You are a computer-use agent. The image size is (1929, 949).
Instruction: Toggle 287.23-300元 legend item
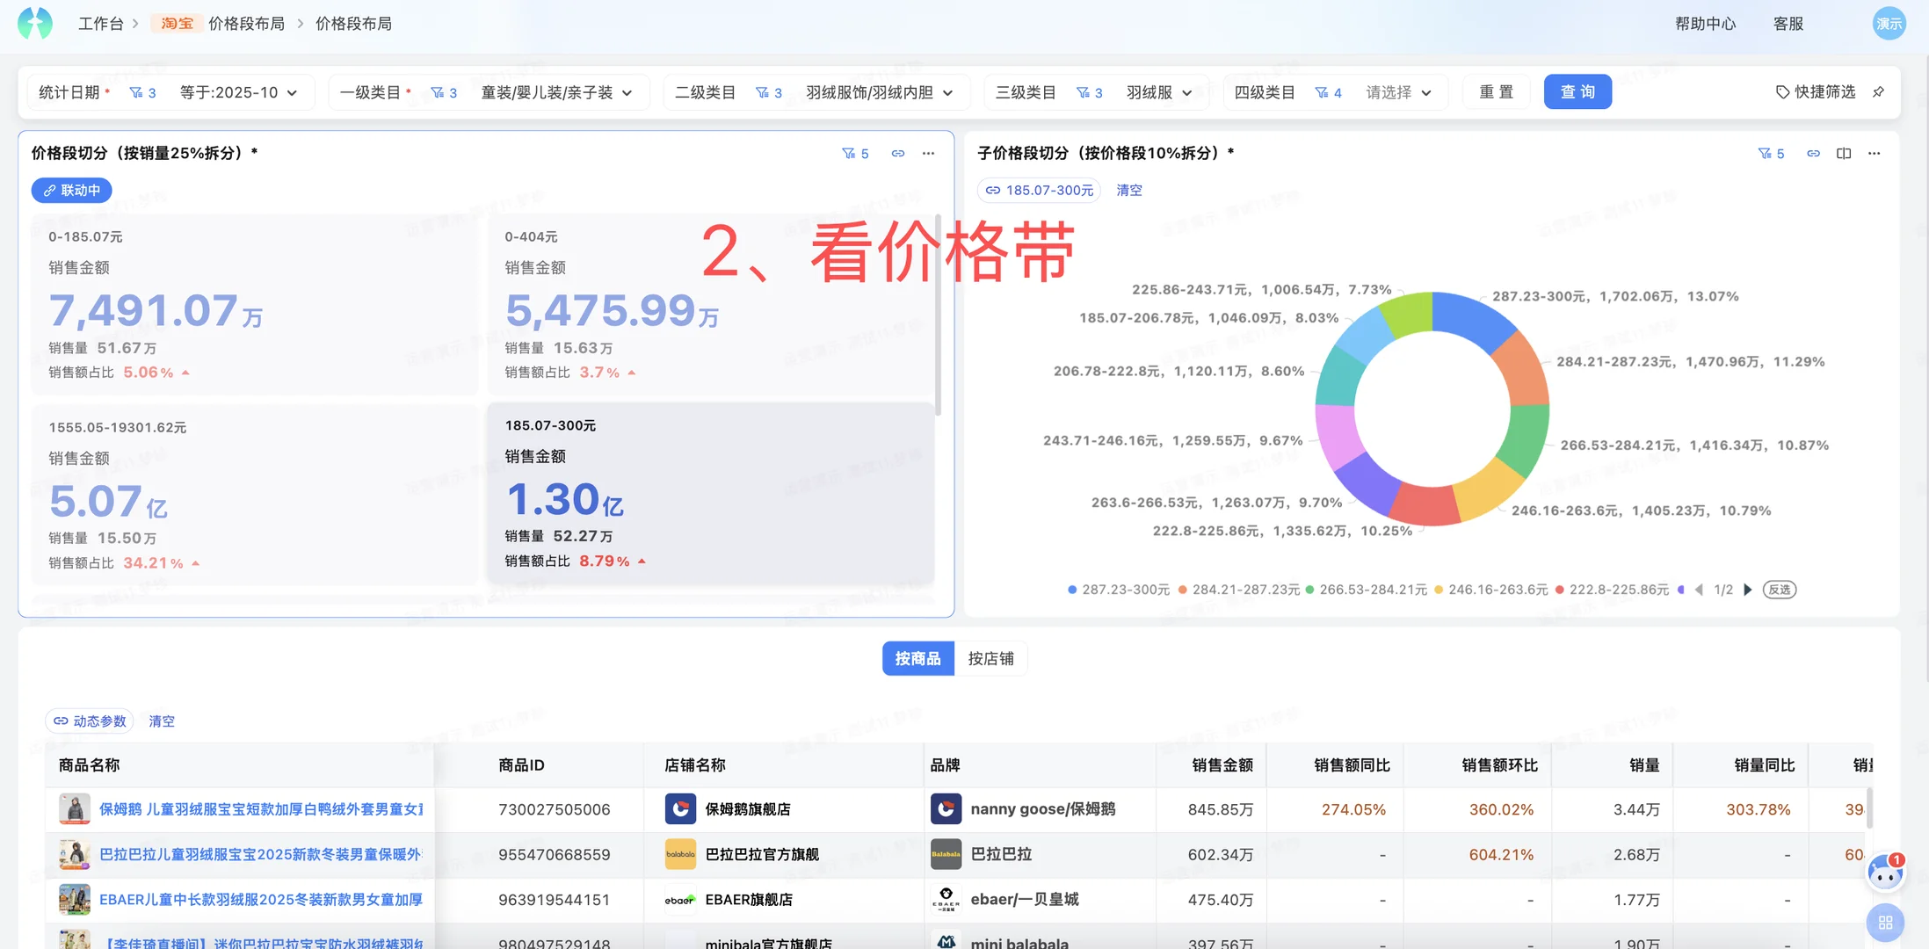pos(1119,590)
